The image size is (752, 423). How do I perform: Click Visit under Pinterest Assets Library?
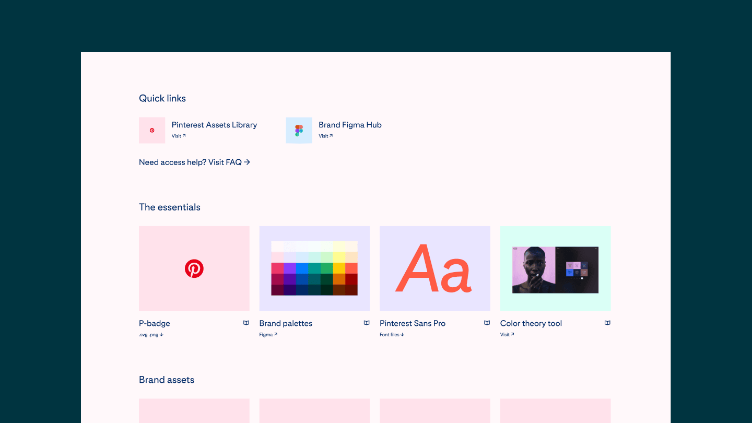click(179, 136)
